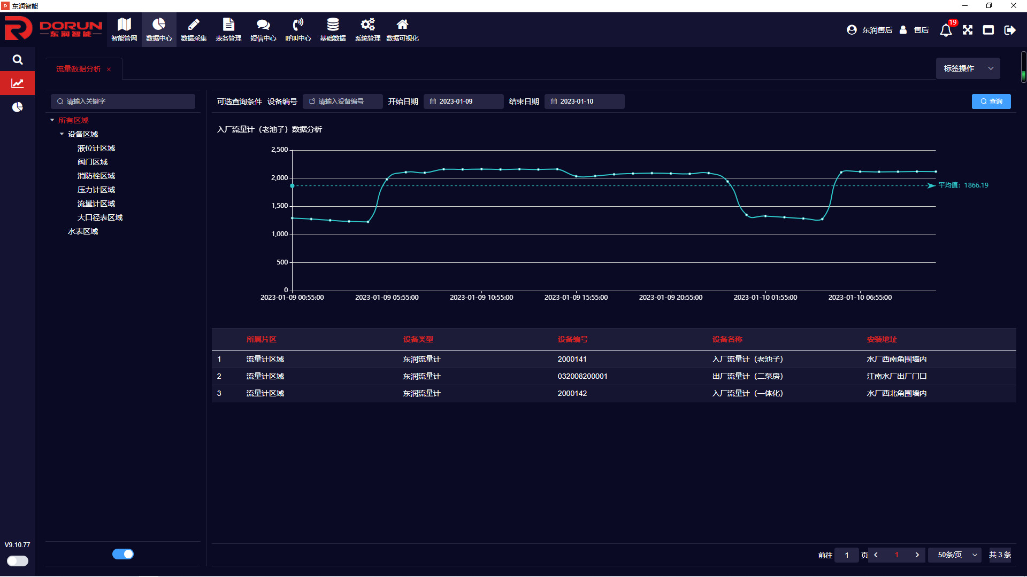Viewport: 1027px width, 577px height.
Task: Click the 东润售后 account icon
Action: 852,30
